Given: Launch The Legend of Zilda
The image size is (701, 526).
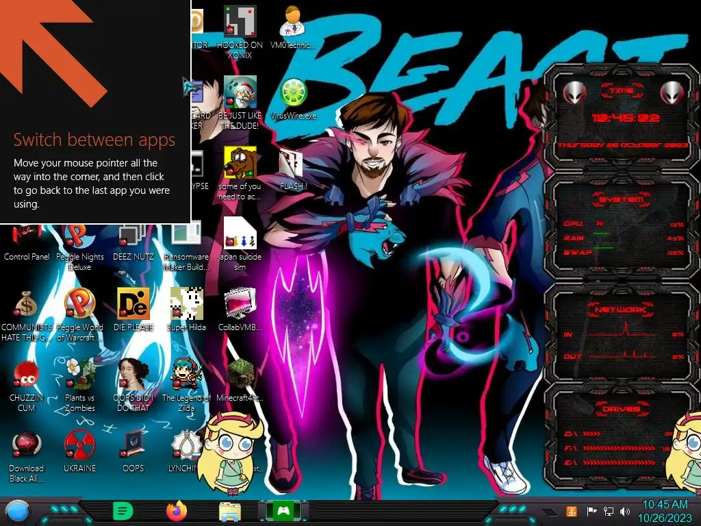Looking at the screenshot, I should coord(186,385).
